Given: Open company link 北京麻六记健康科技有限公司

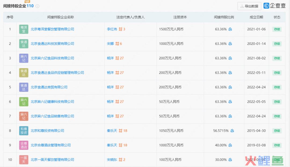Looking at the screenshot, I should coord(52,102).
